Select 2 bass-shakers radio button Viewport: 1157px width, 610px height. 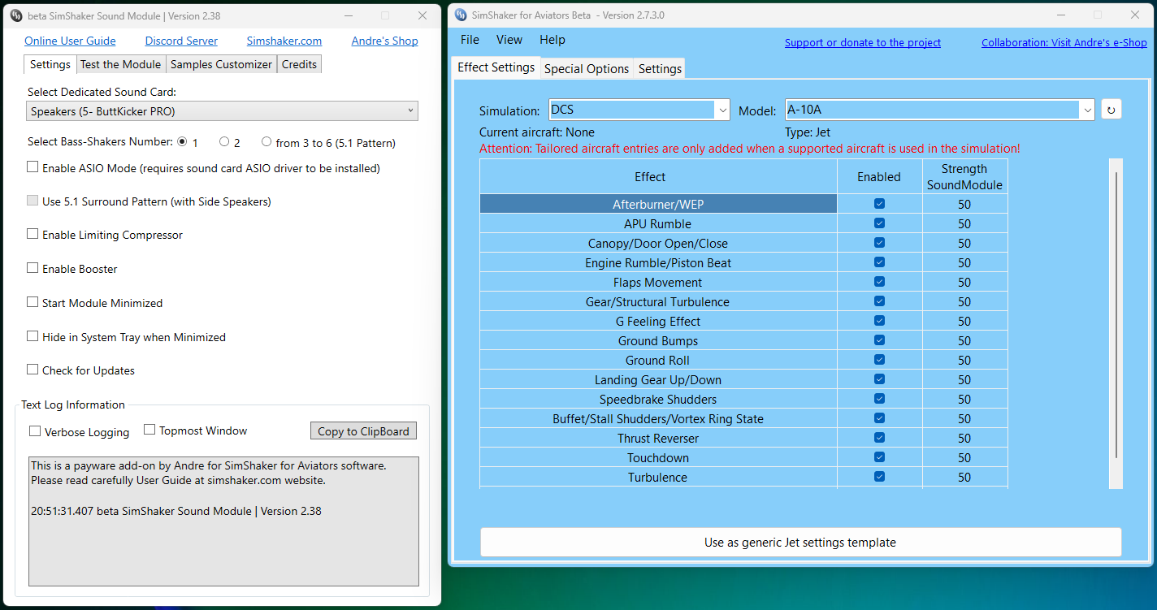[x=224, y=141]
